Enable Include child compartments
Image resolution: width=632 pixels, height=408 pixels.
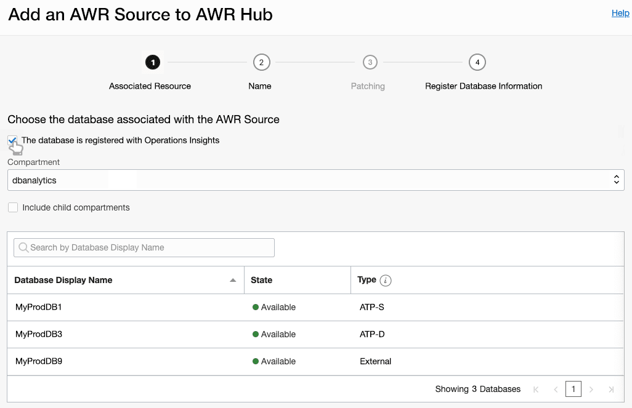(13, 207)
